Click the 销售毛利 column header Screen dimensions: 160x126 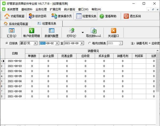click(x=123, y=56)
